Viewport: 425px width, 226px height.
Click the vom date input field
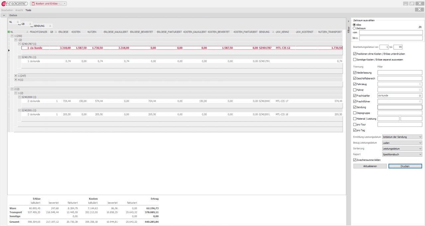click(390, 33)
